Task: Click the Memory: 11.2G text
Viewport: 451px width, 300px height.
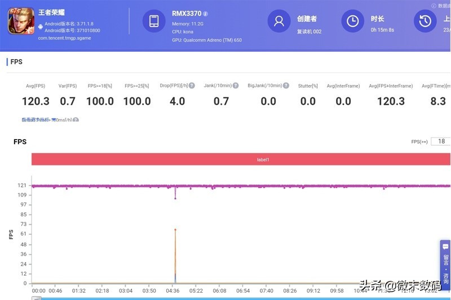Action: pos(188,24)
